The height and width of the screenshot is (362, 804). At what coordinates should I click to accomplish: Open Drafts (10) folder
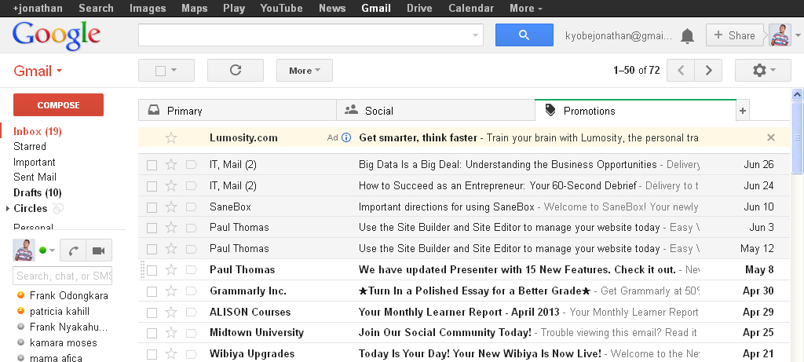(x=38, y=193)
